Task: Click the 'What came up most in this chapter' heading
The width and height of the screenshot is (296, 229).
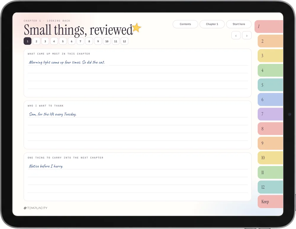Action: (59, 54)
